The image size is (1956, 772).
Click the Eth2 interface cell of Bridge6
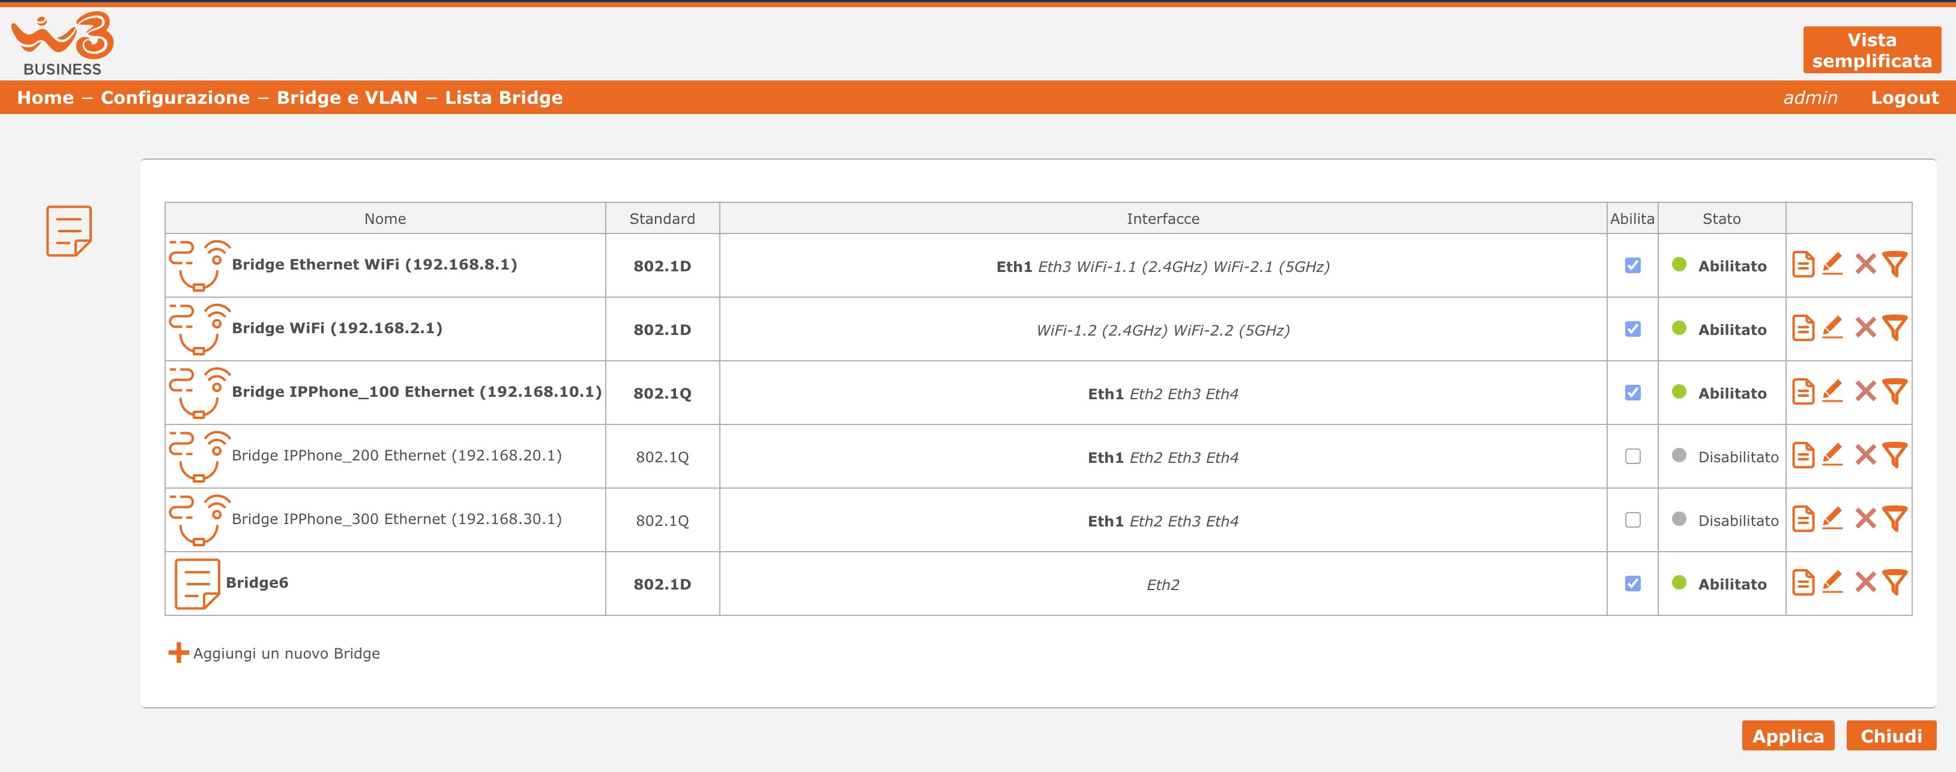click(x=1162, y=585)
